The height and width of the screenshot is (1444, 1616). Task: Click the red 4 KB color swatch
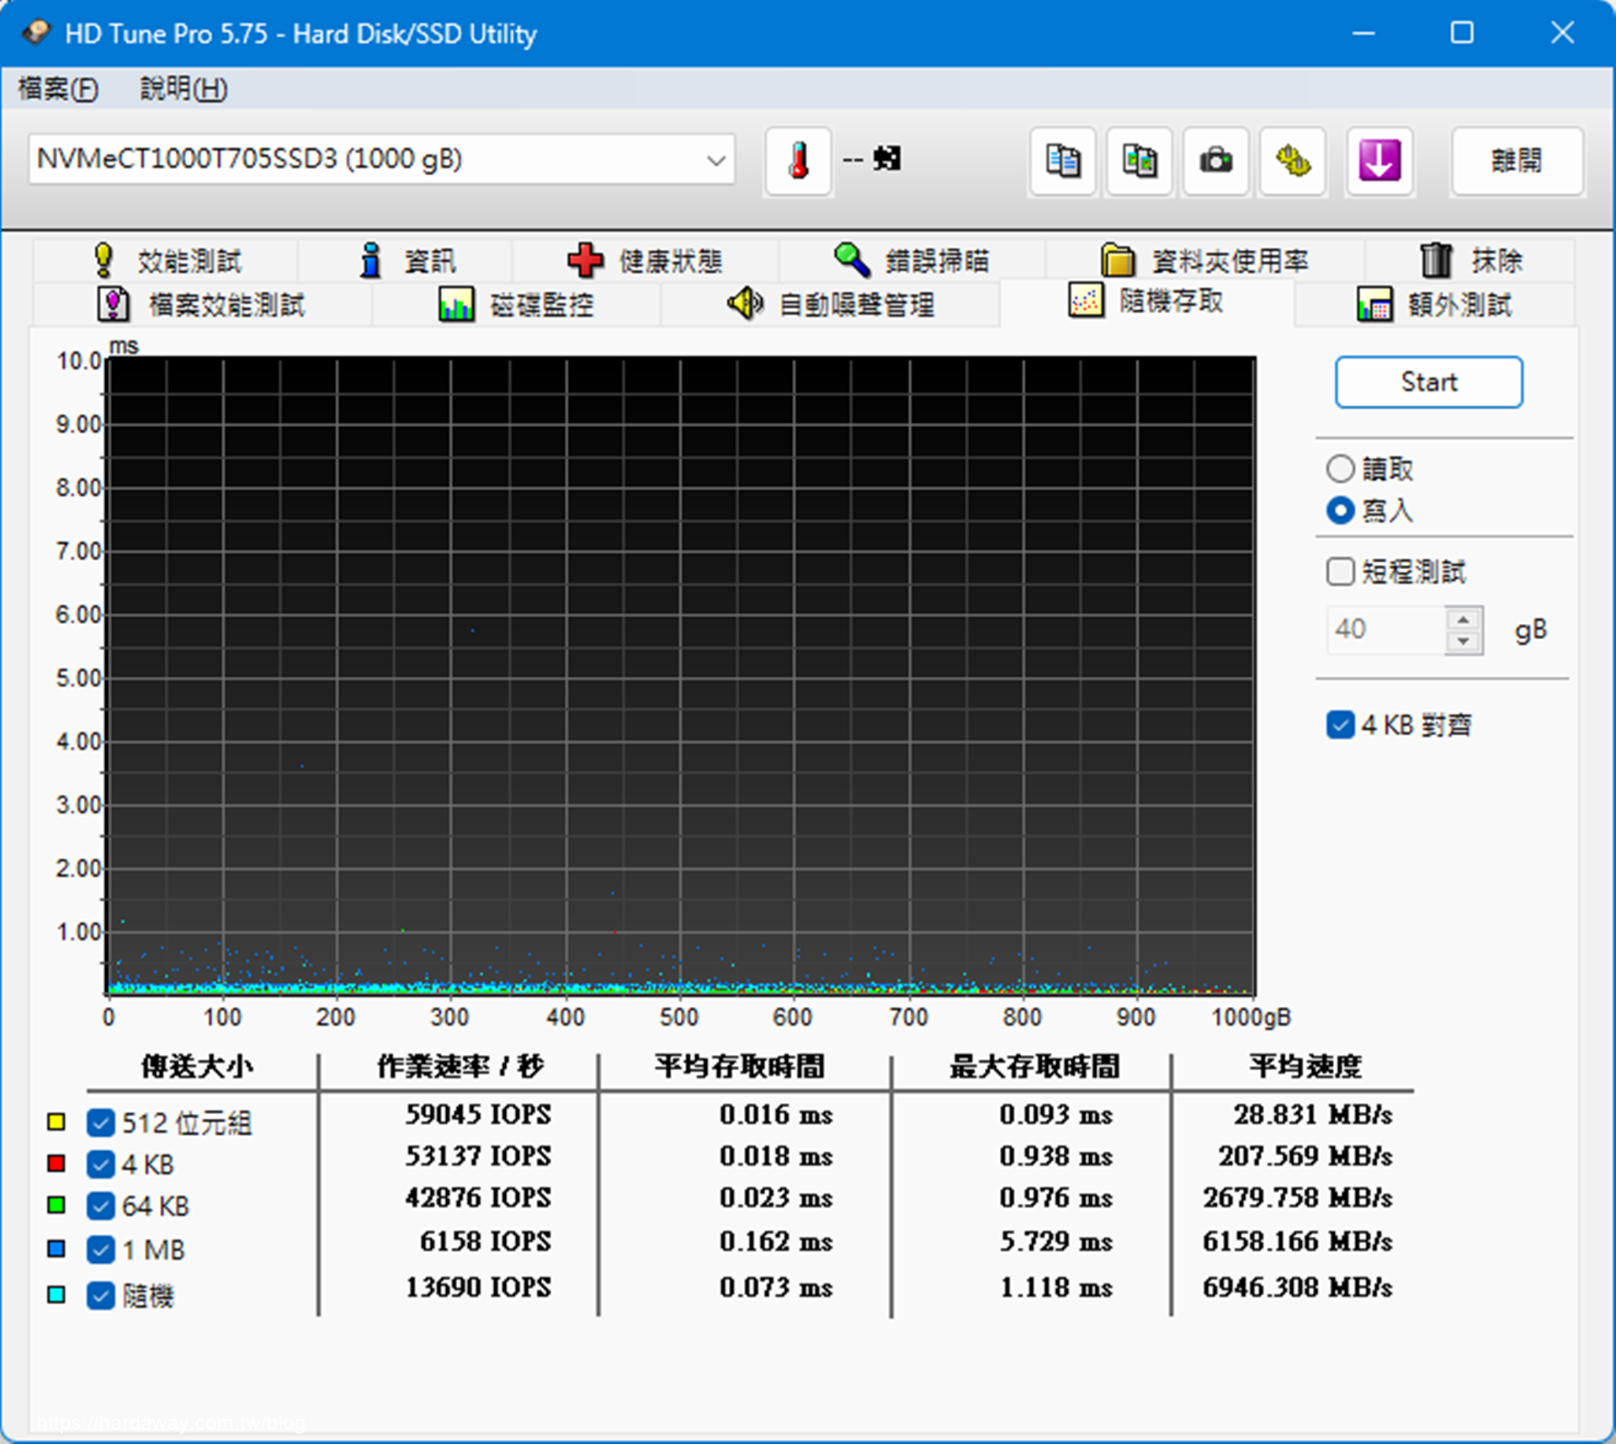56,1164
